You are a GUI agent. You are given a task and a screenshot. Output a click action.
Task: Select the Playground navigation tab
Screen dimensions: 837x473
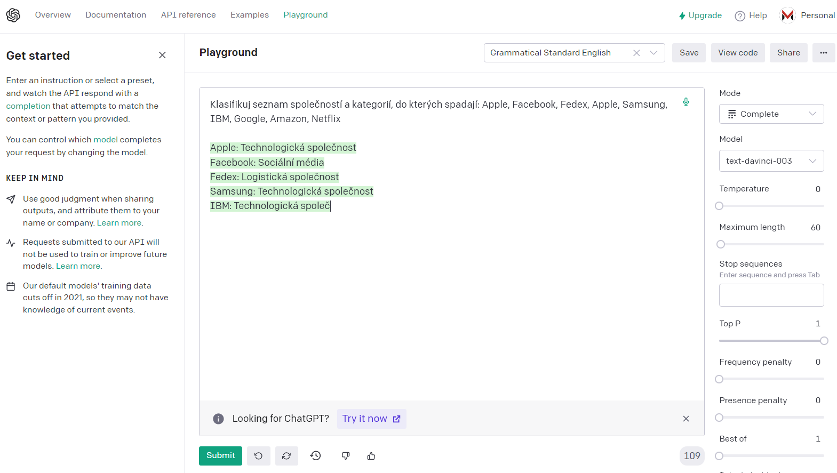(306, 15)
